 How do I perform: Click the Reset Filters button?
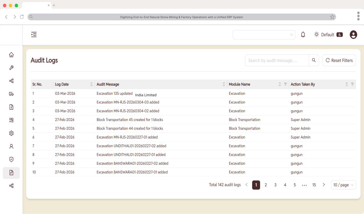click(339, 60)
